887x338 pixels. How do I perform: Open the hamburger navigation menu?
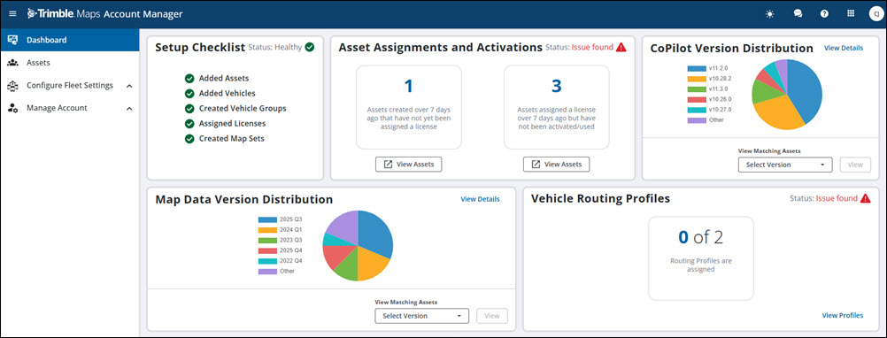coord(13,14)
